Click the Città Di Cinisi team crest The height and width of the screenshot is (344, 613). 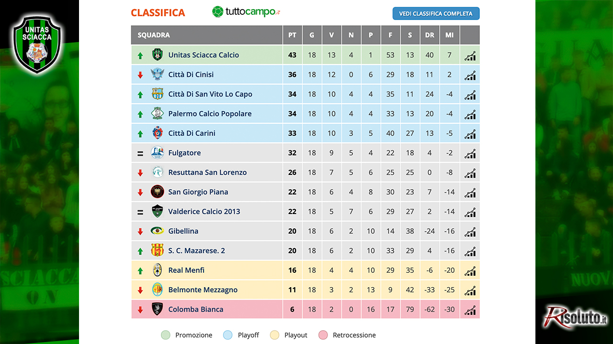click(157, 74)
